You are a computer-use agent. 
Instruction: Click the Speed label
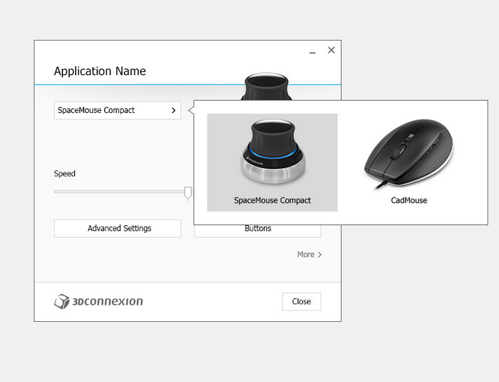[65, 174]
